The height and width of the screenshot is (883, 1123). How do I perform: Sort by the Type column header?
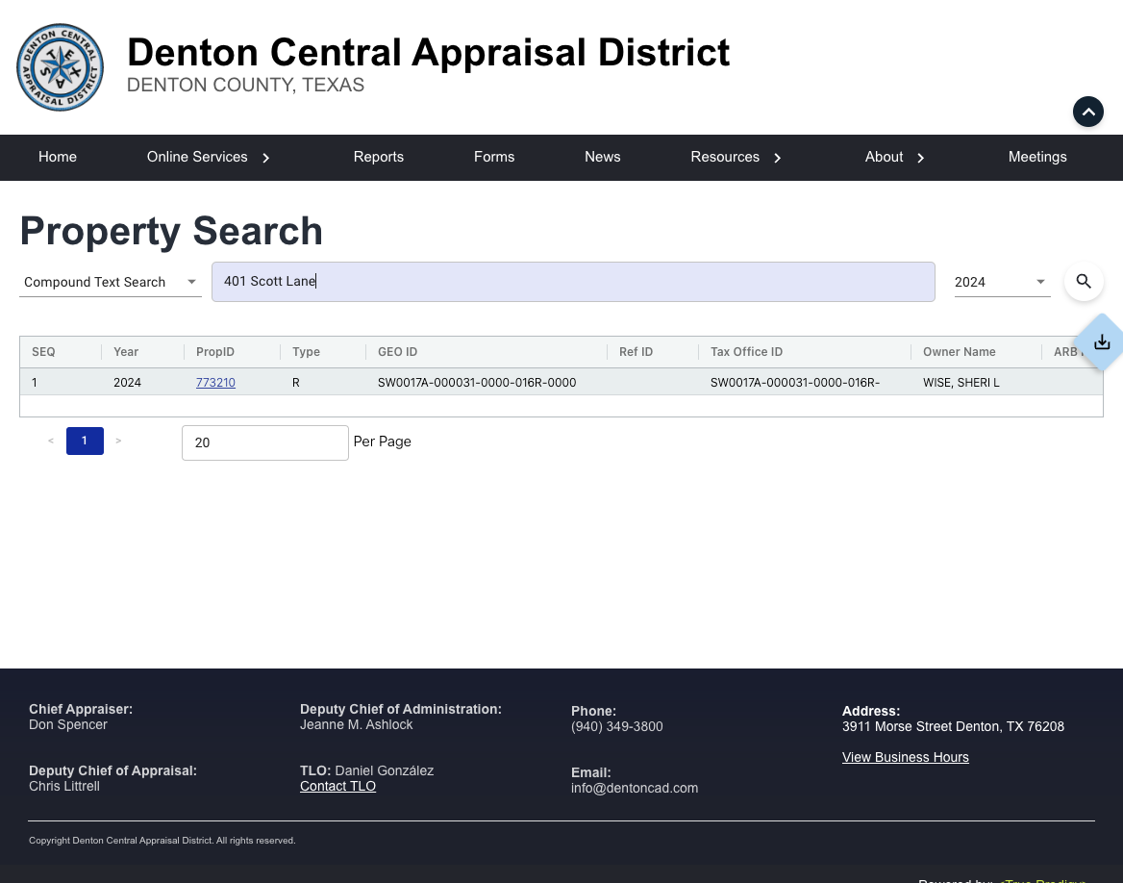(x=306, y=352)
